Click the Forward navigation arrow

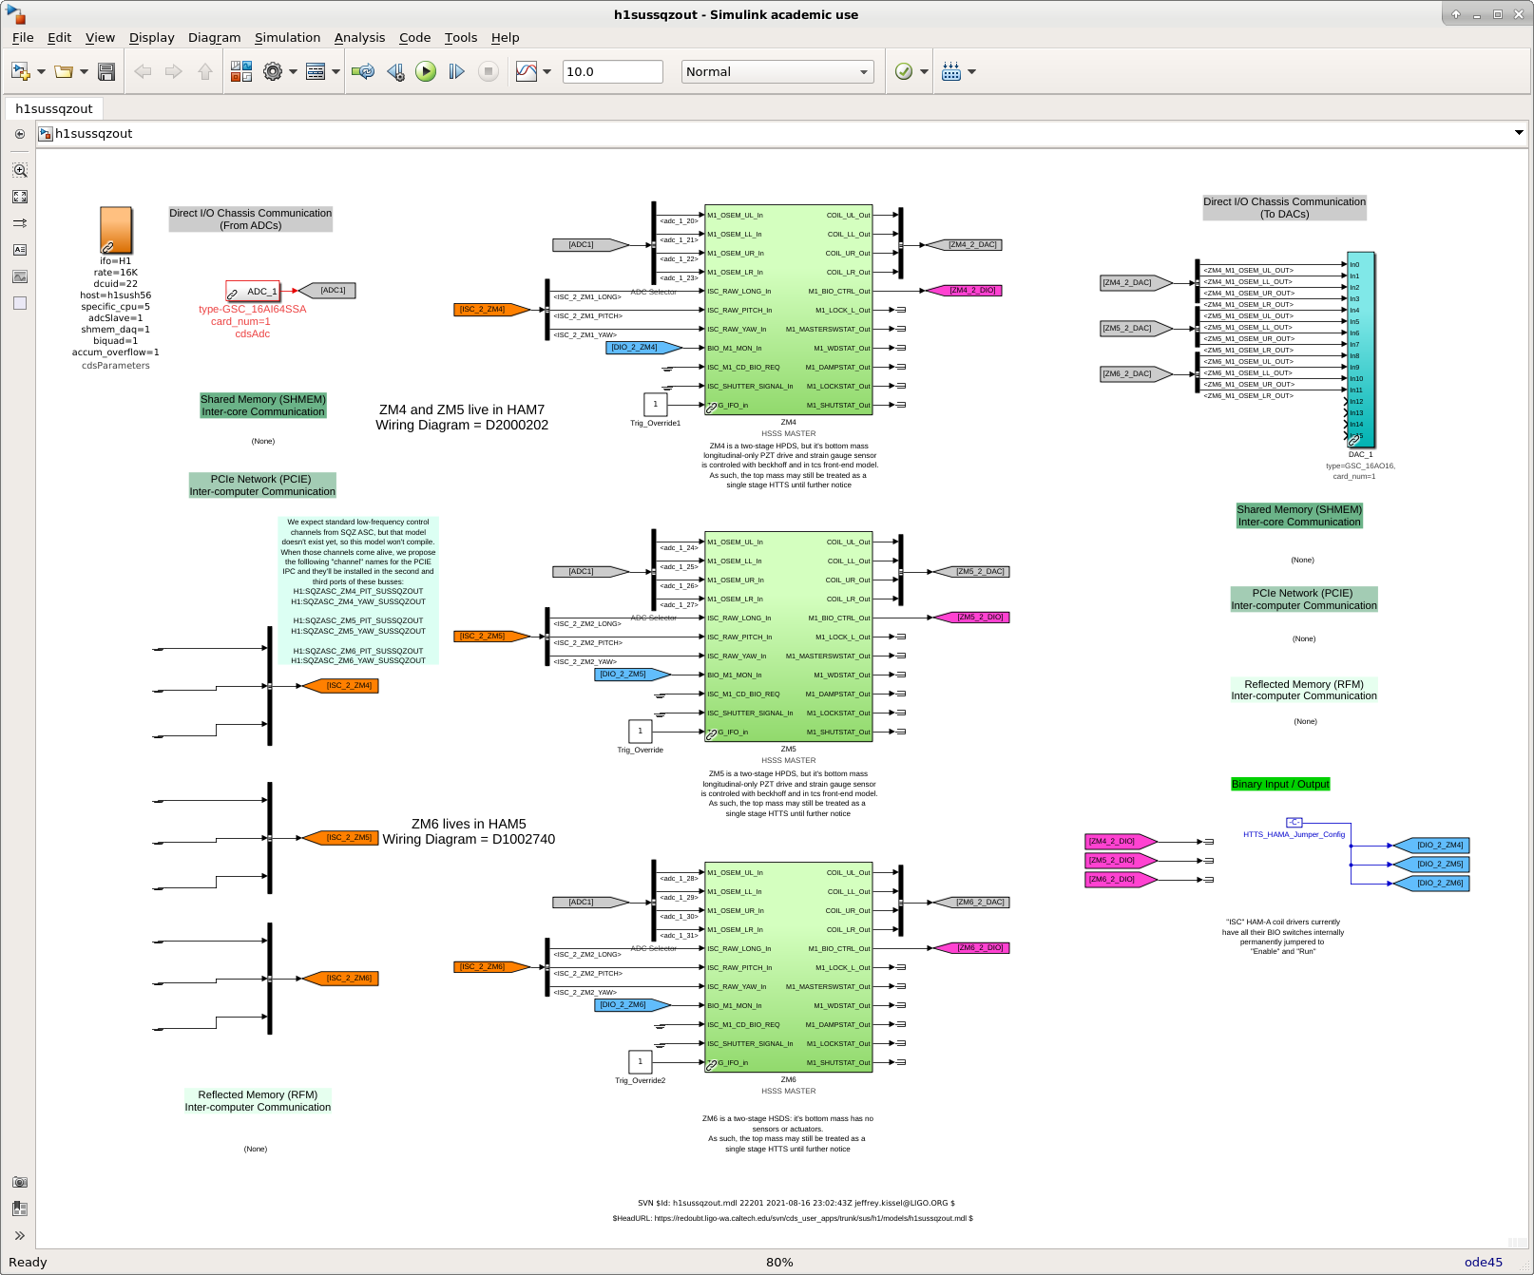(173, 71)
